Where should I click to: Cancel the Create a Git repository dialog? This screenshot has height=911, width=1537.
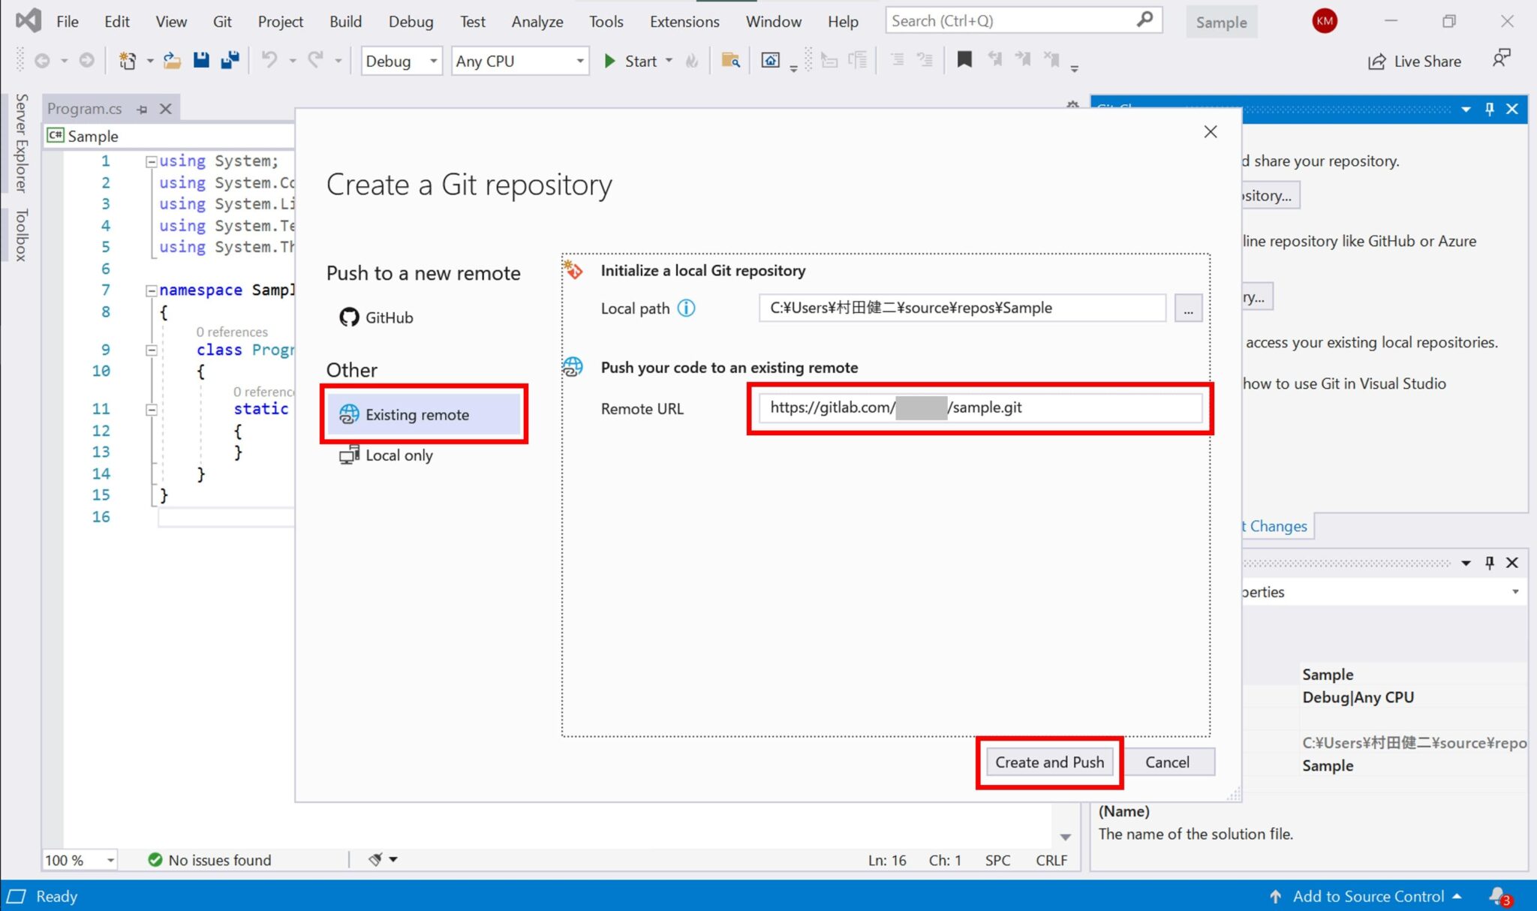tap(1168, 762)
